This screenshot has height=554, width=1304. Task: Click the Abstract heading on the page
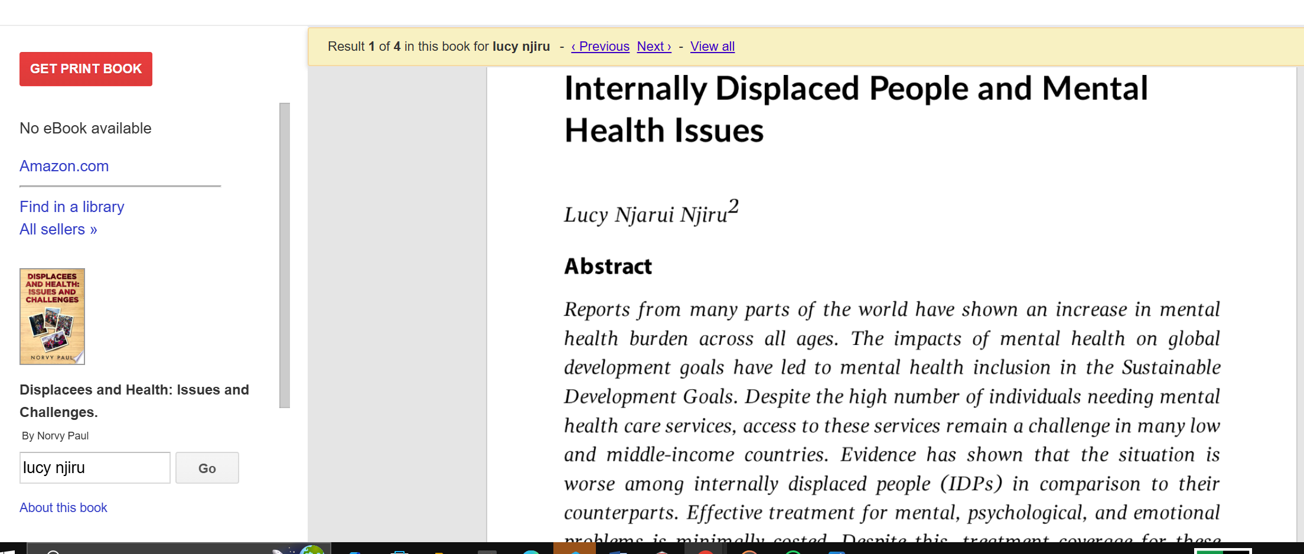[x=608, y=266]
